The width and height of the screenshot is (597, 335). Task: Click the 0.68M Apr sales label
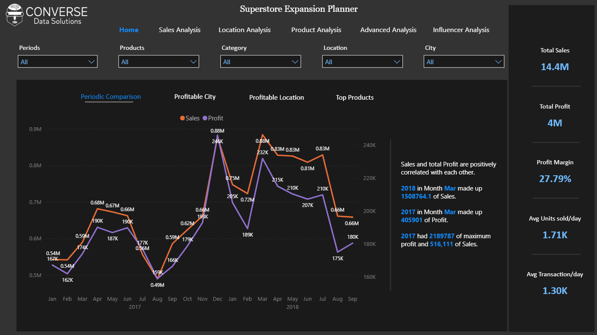(x=98, y=203)
